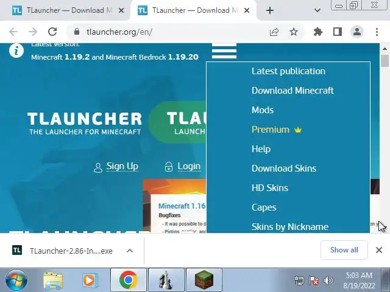
Task: Open Latest publication menu item
Action: point(288,71)
